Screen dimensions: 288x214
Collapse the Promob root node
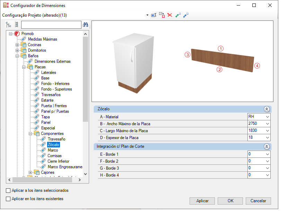(10, 34)
